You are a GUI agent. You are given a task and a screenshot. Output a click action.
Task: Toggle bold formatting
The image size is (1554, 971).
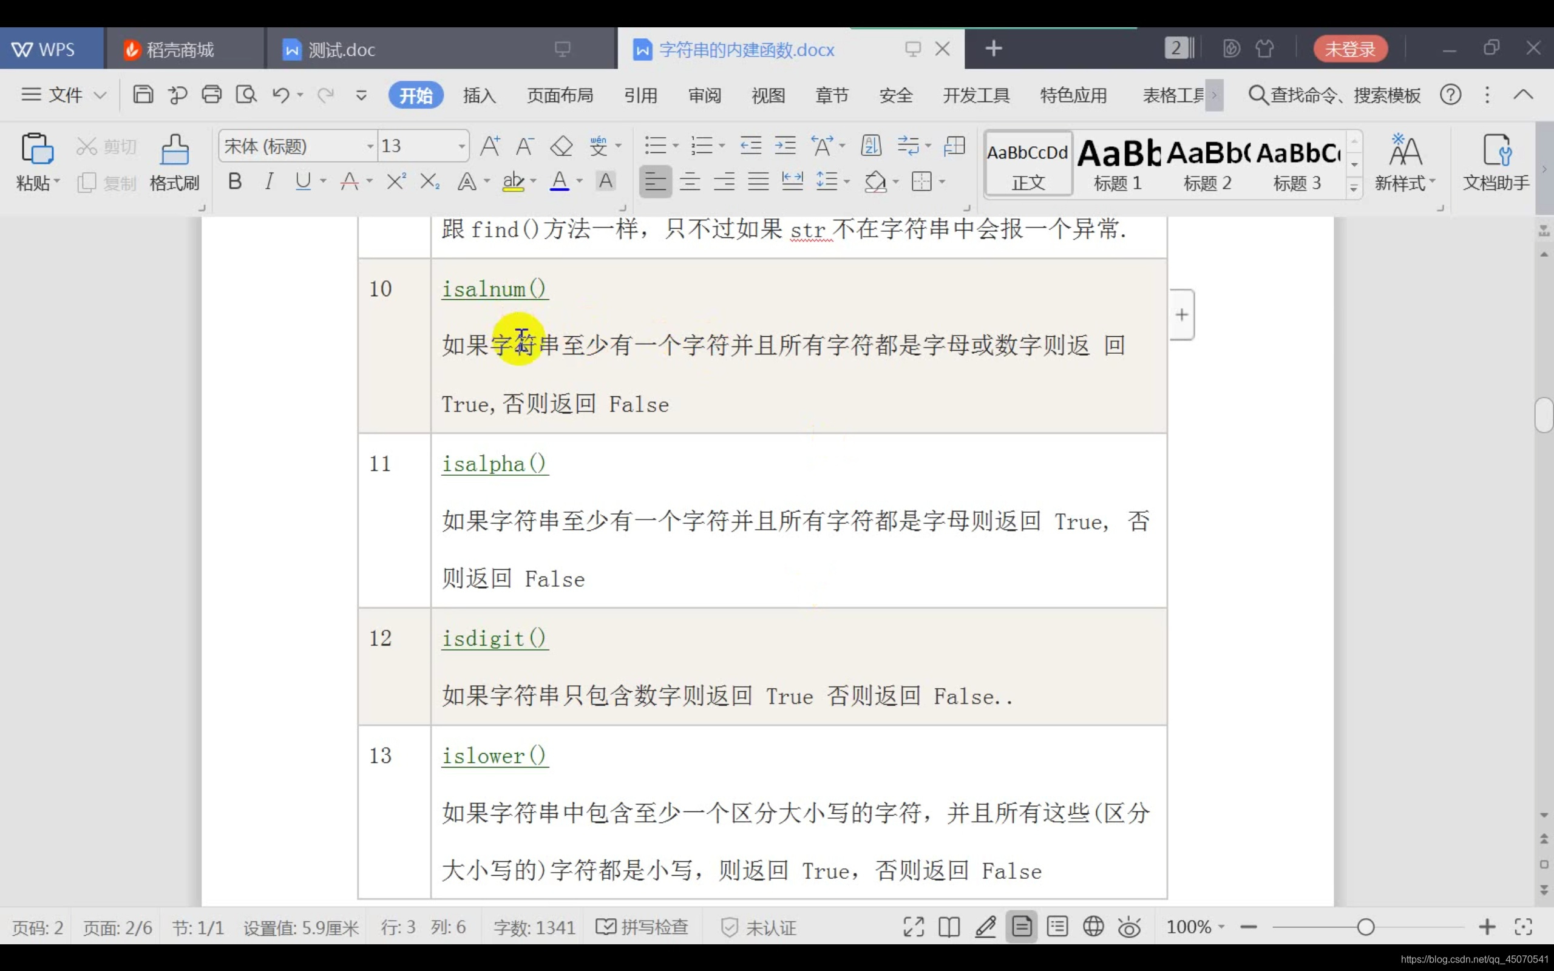(235, 181)
